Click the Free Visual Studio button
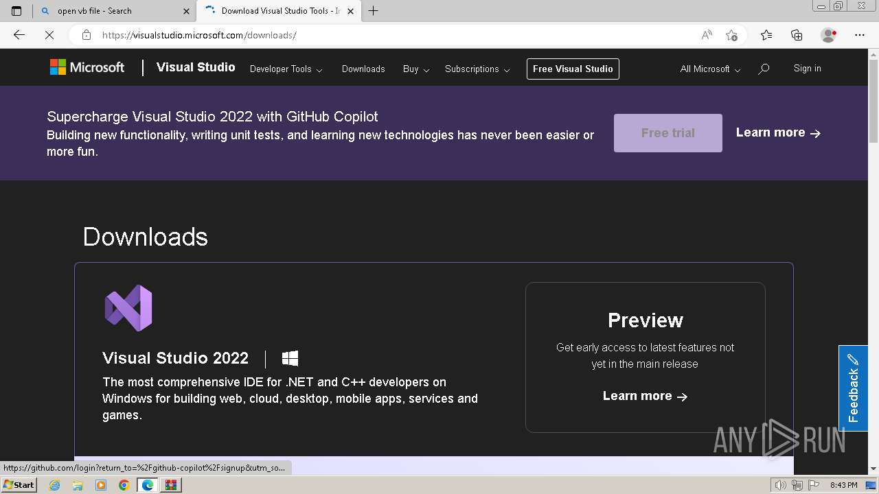879x494 pixels. pos(573,69)
